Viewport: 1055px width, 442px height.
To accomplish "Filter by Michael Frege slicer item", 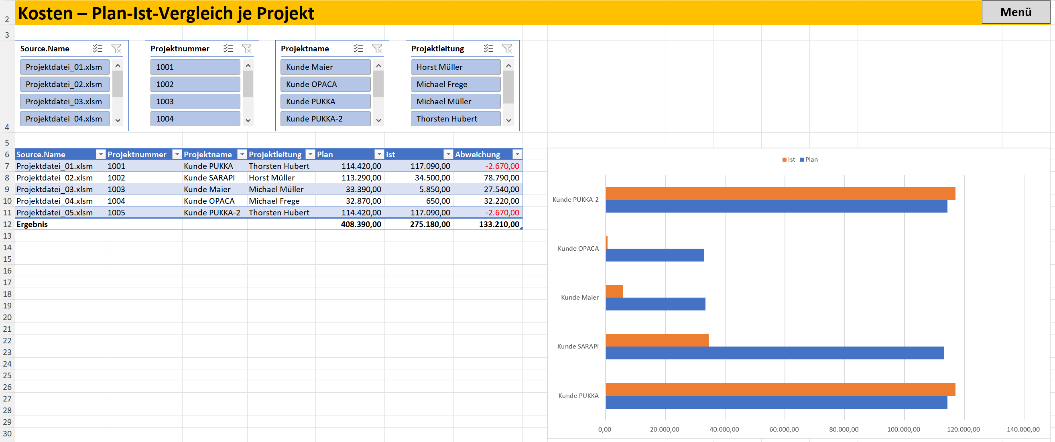I will pos(455,84).
